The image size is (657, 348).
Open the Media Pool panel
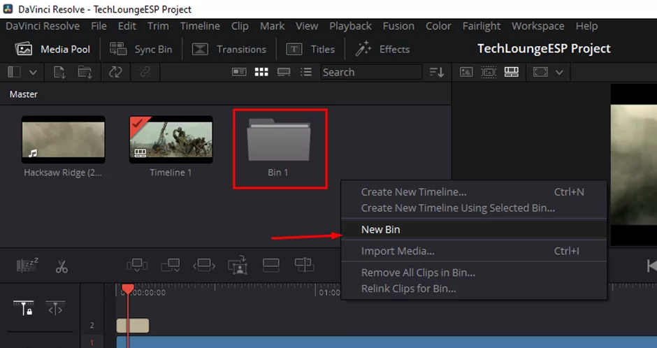(53, 50)
